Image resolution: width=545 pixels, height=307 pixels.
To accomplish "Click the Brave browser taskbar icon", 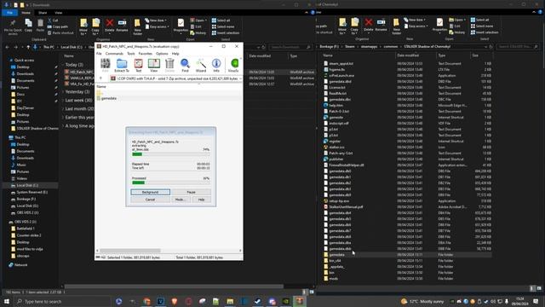I will pos(175,301).
